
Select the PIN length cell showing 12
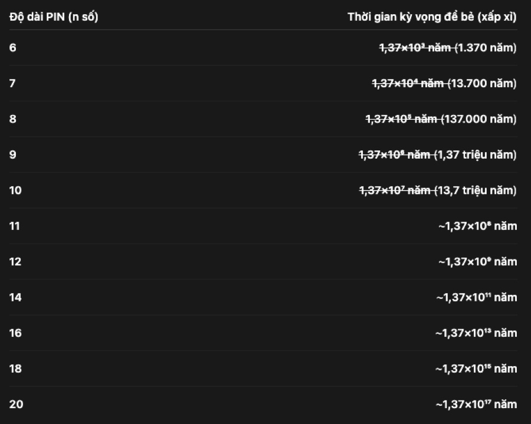(15, 262)
